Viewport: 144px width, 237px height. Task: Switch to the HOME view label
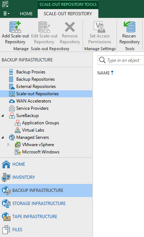19,164
